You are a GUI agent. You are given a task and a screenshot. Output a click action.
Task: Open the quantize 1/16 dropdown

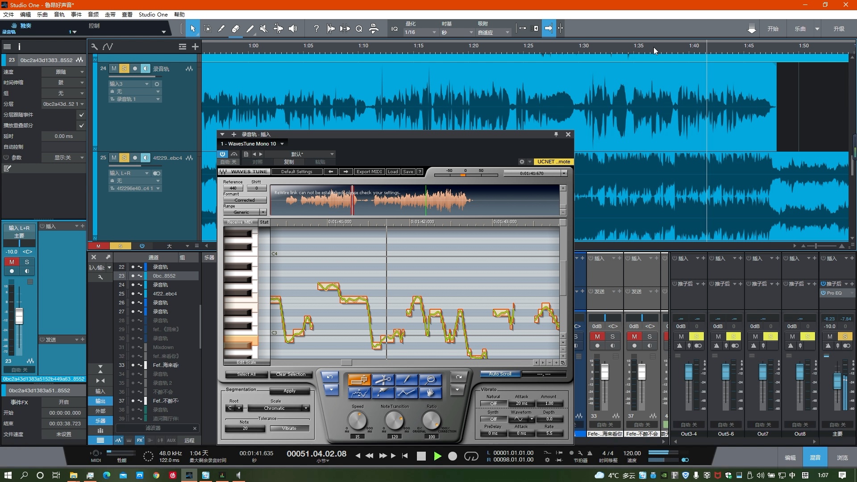pos(420,32)
